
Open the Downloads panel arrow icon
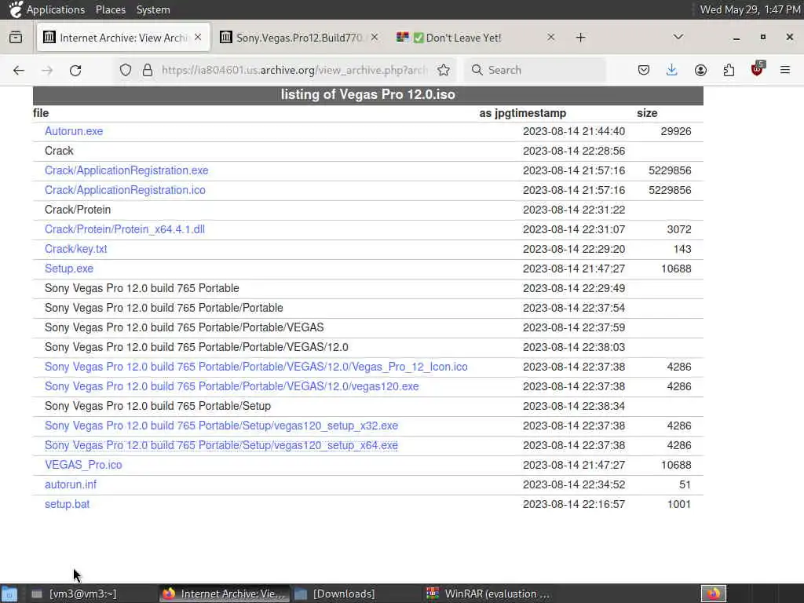[672, 70]
